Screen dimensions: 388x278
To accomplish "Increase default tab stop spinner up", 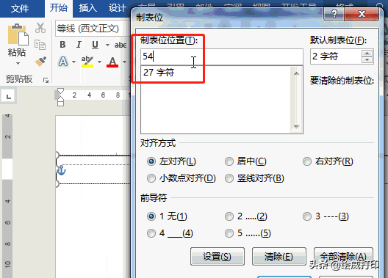I will coord(367,53).
